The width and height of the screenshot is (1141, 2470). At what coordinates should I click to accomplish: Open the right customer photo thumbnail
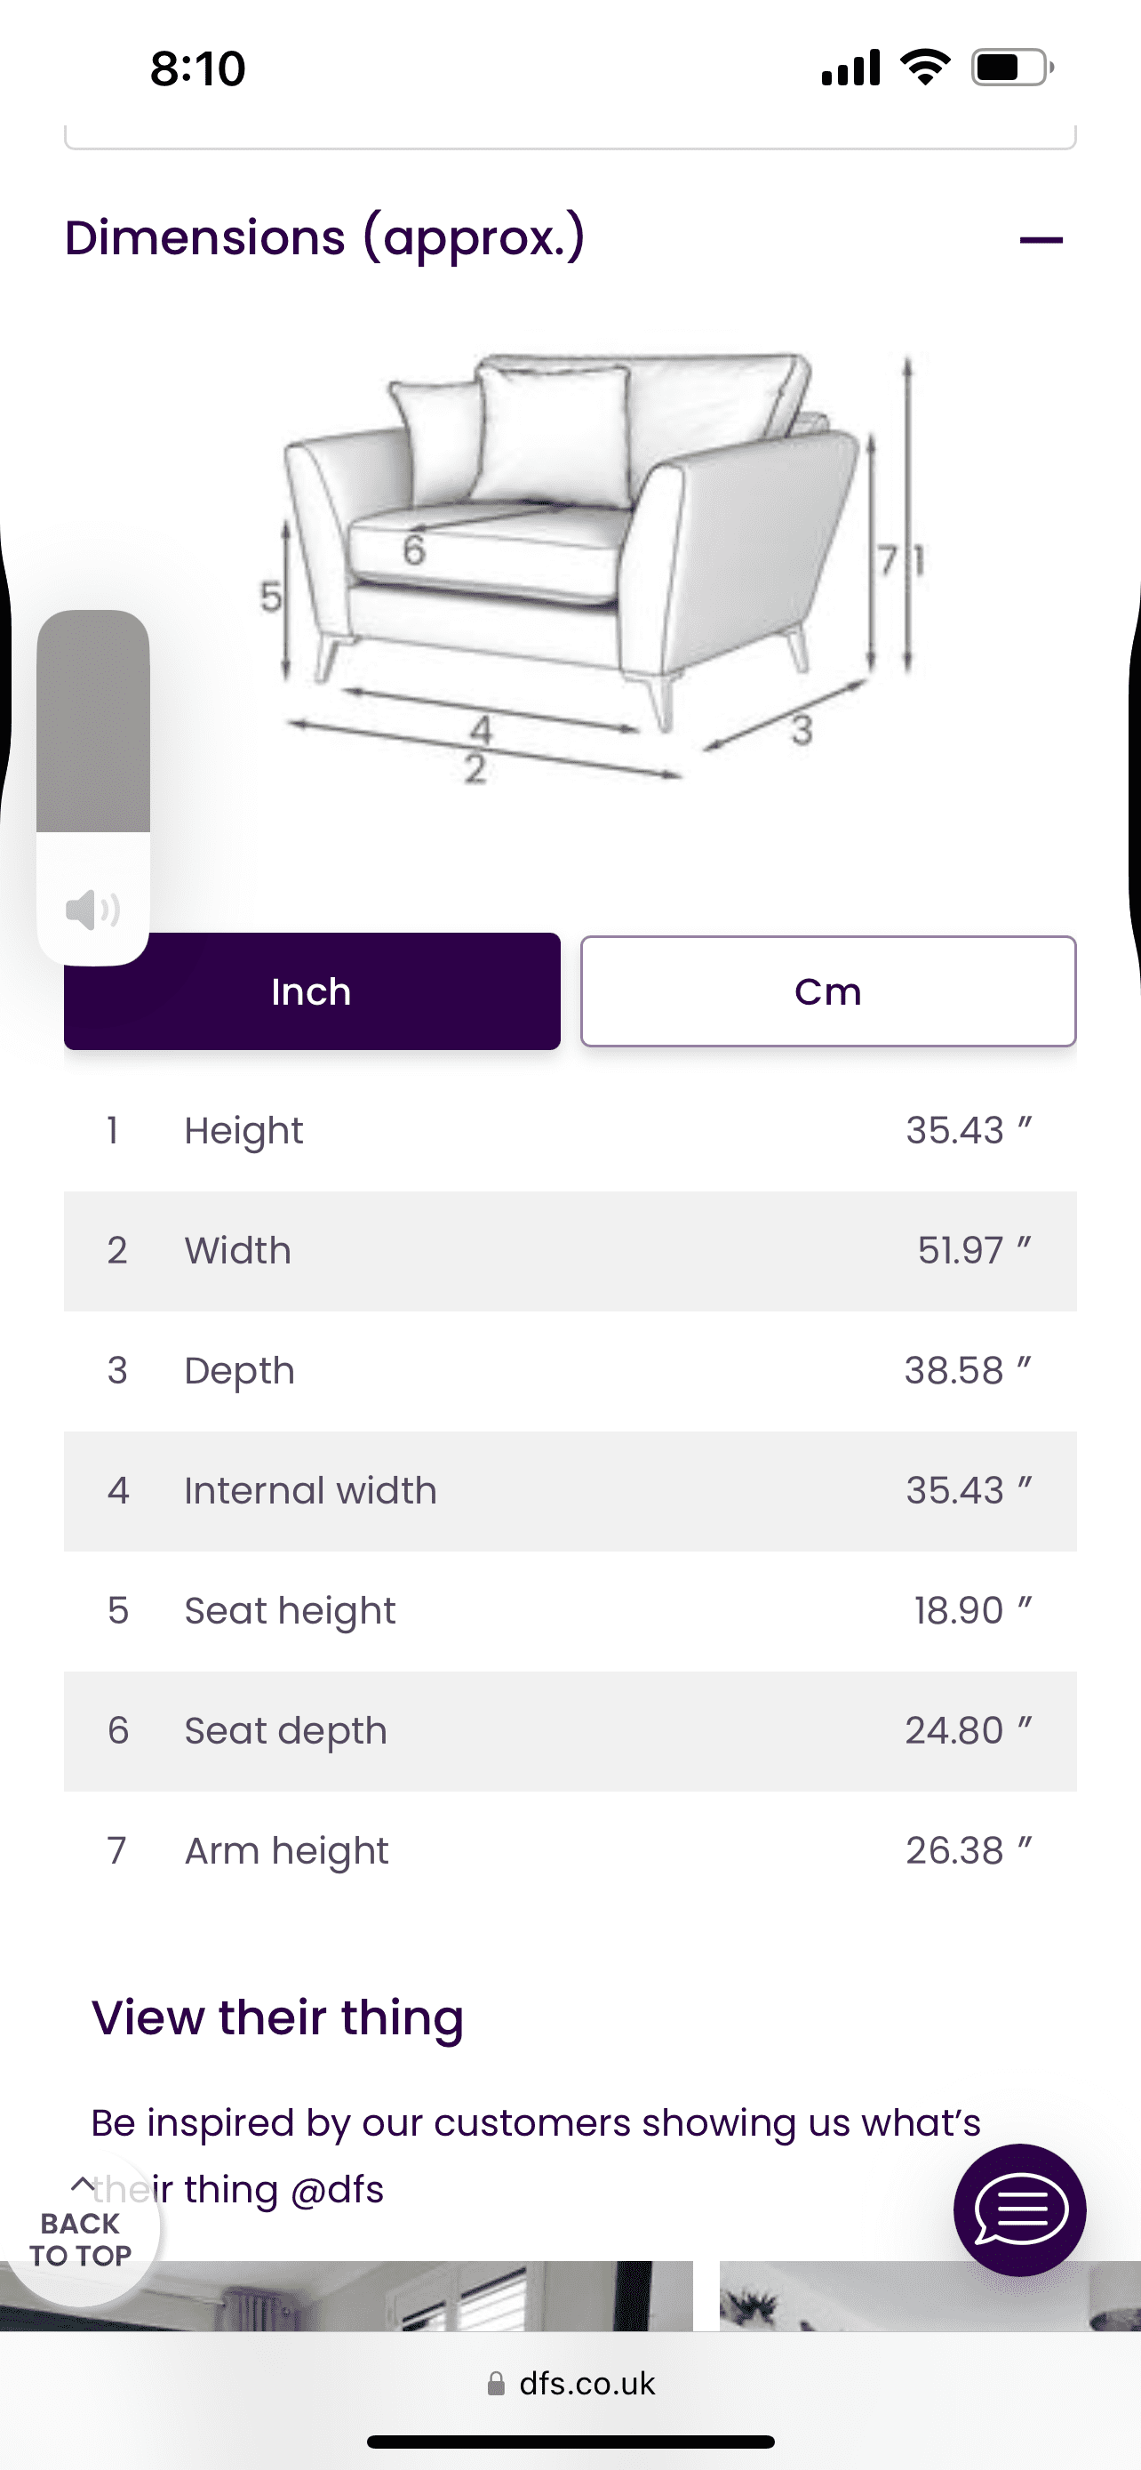930,2296
